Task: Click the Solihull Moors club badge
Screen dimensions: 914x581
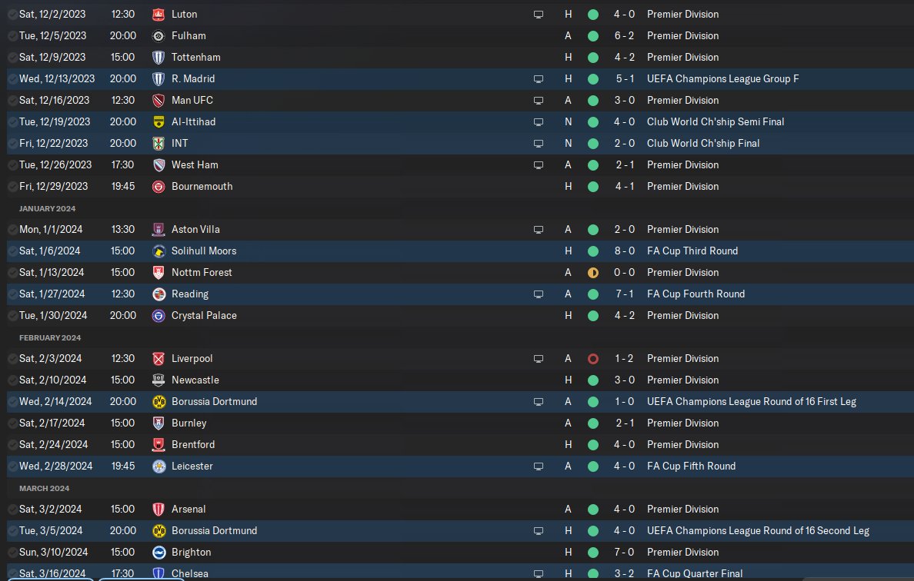Action: pos(158,251)
